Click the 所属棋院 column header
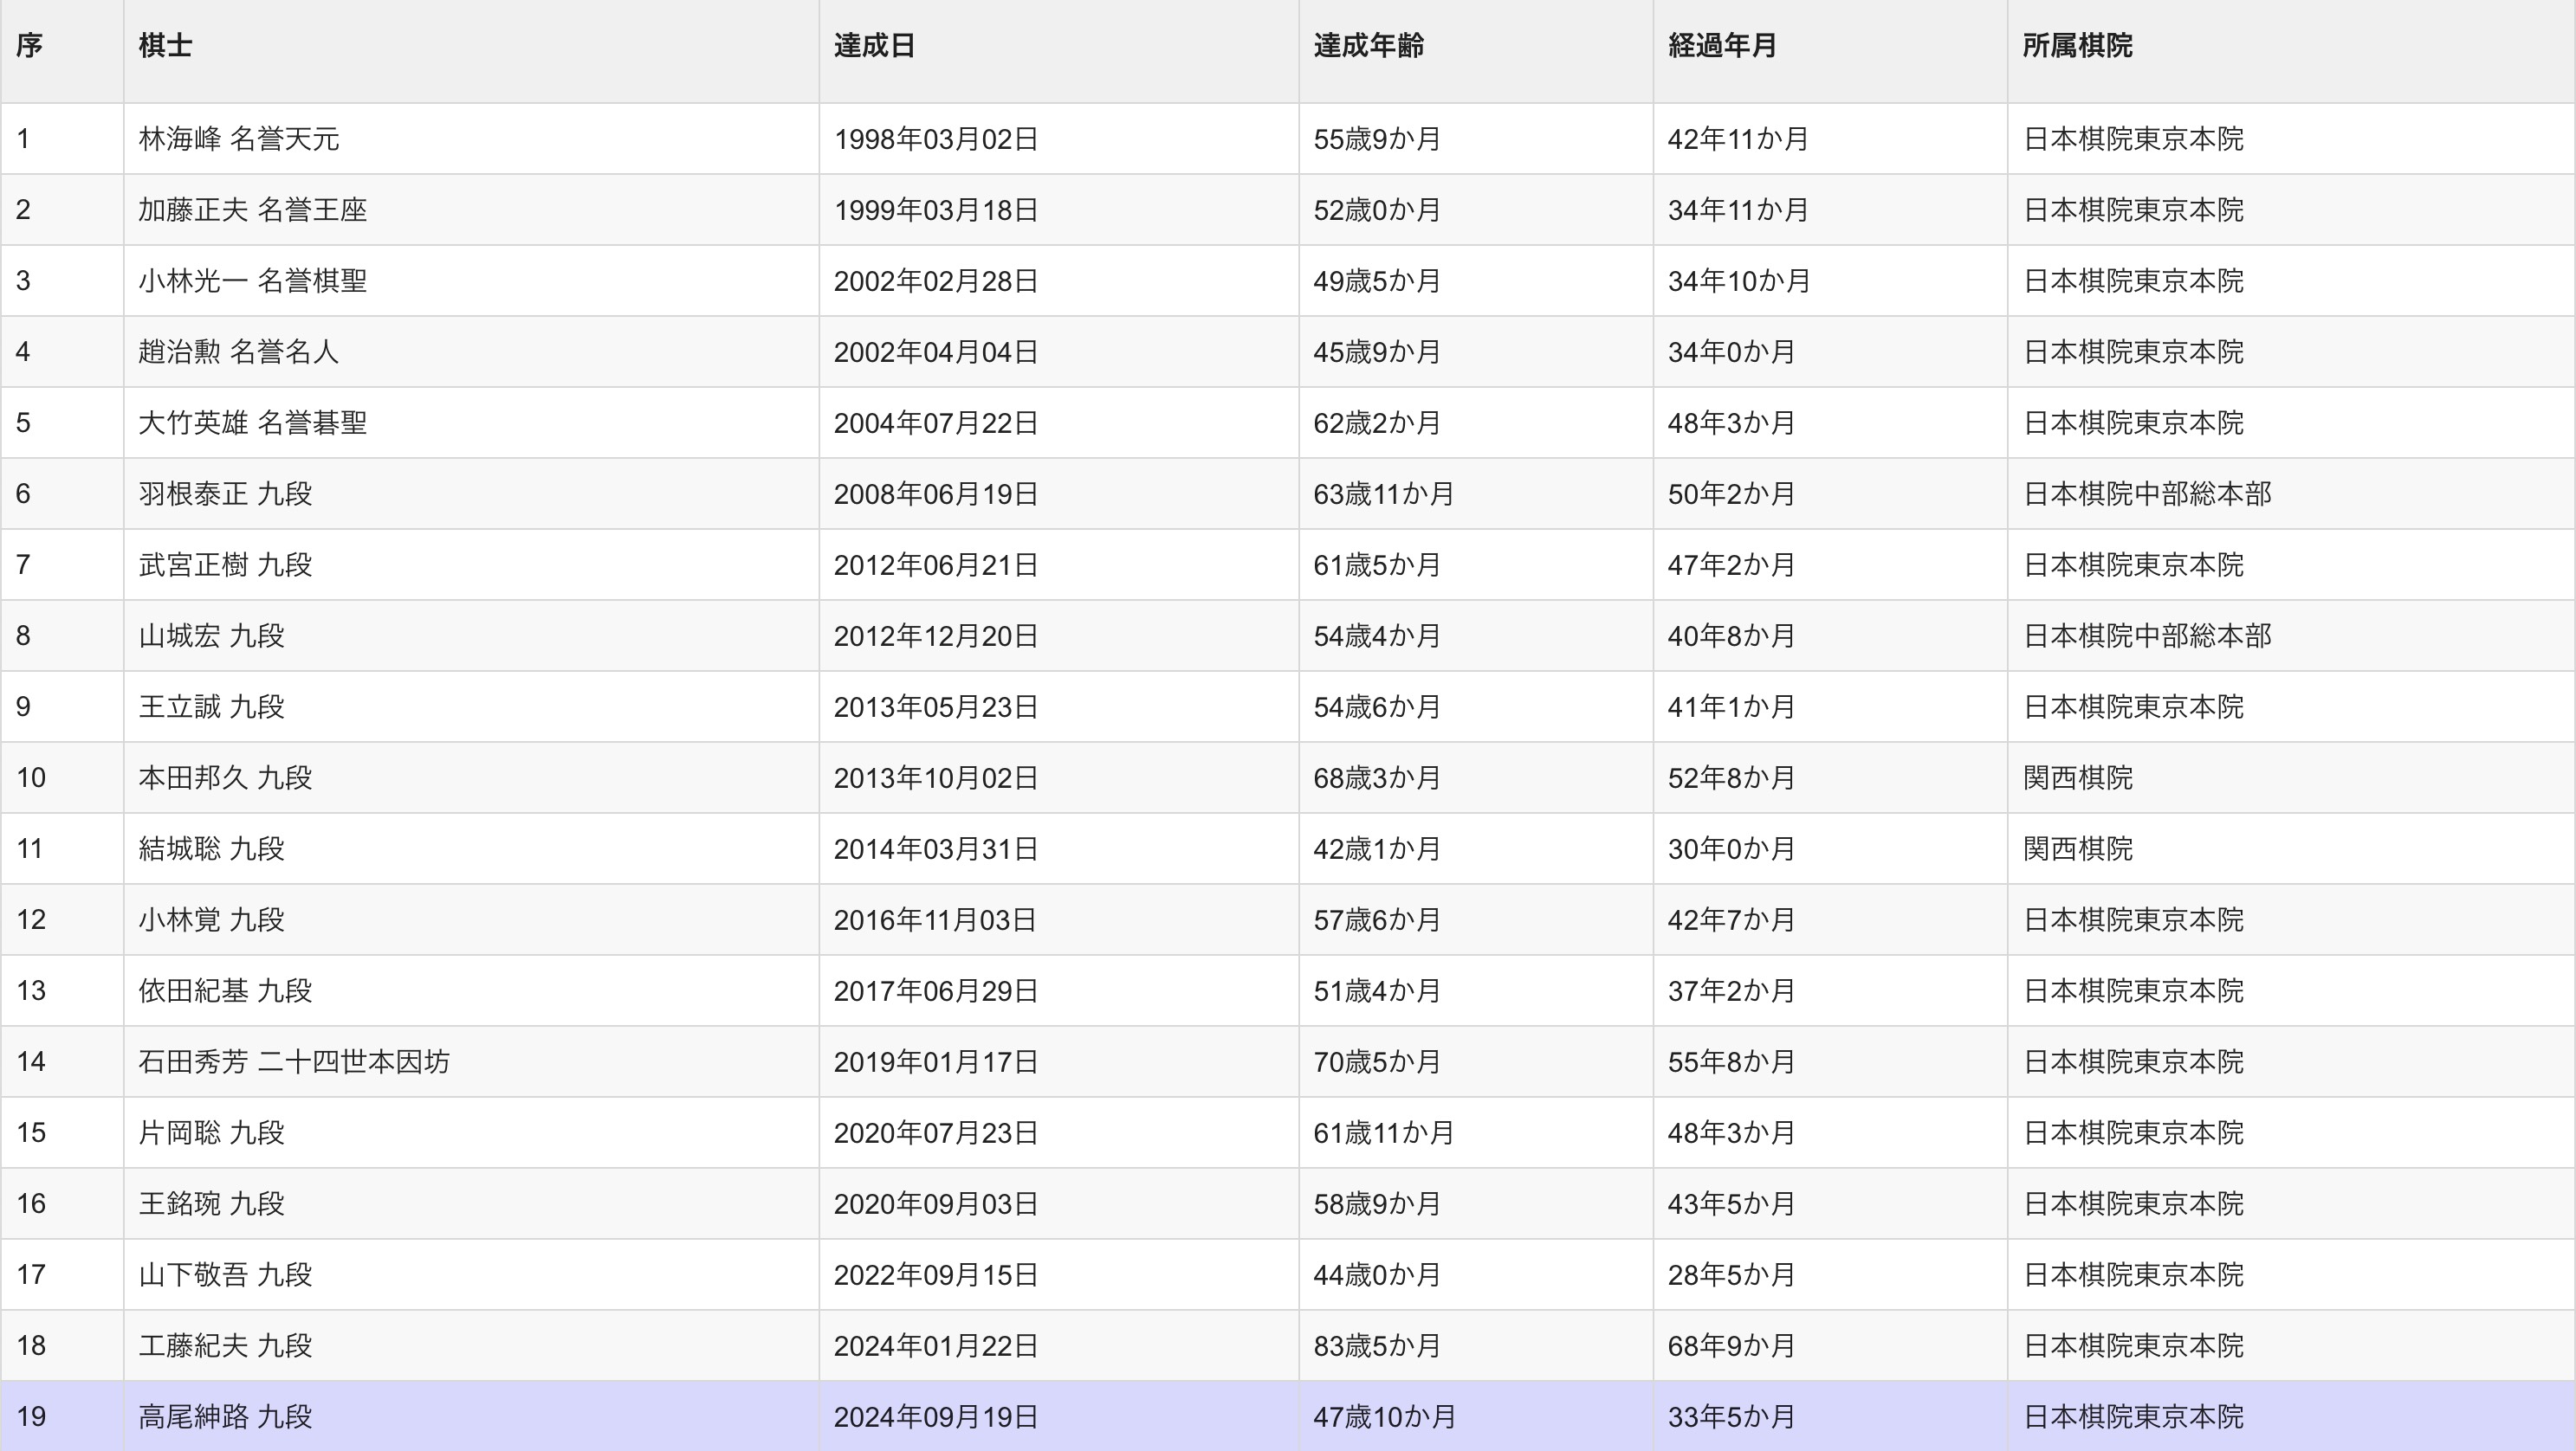 2077,46
